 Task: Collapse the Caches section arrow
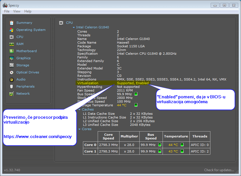pos(80,109)
